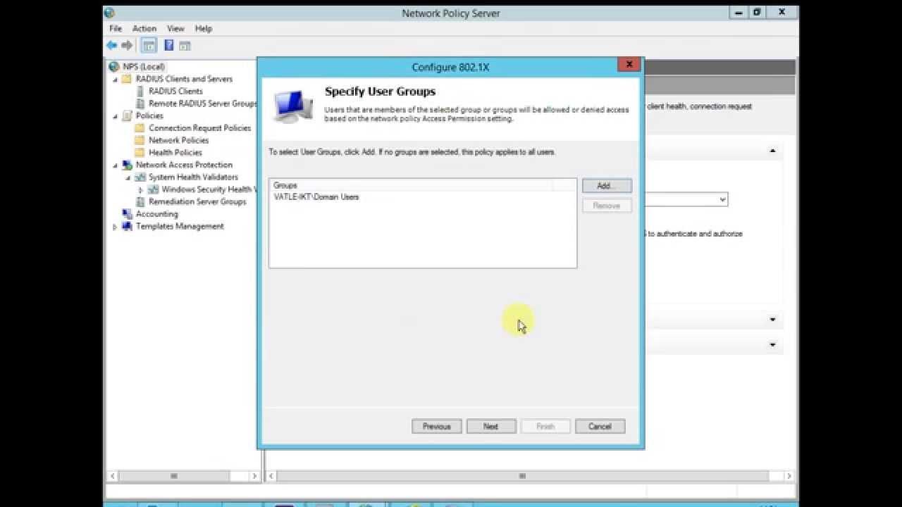Click the Remediation Server Groups icon
The image size is (902, 507).
coord(140,201)
